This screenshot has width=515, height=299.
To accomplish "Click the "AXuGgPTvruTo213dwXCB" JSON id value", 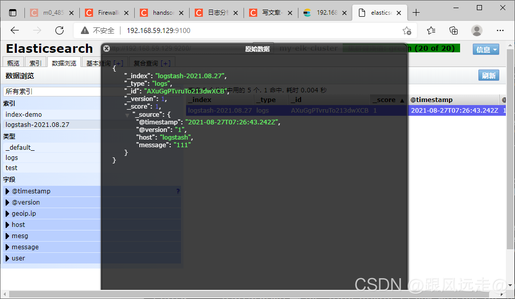I will 186,91.
